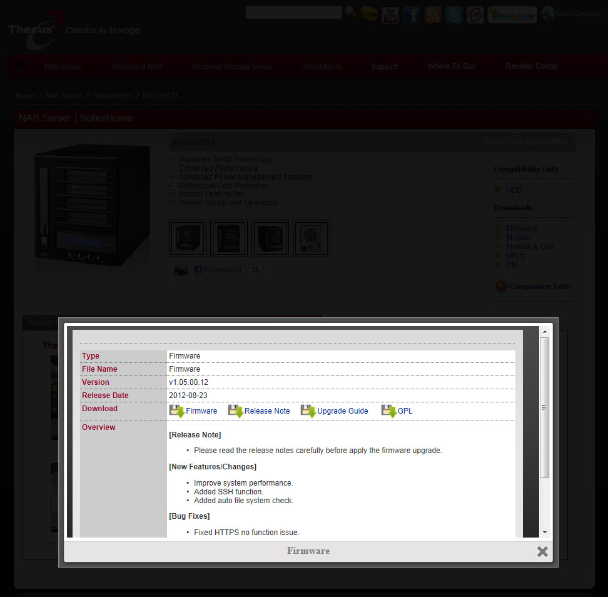This screenshot has height=597, width=608.
Task: Go to Soho/Home in the breadcrumb
Action: pos(113,95)
